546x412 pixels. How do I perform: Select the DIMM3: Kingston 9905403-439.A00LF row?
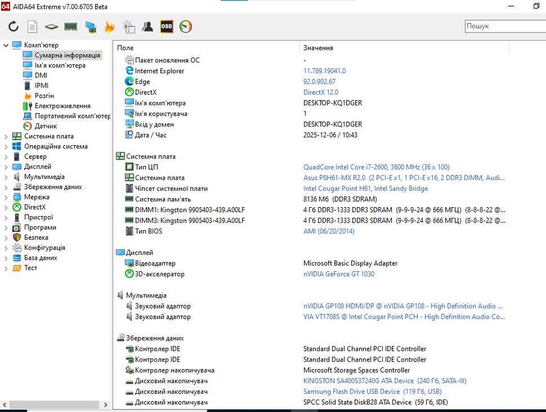click(x=315, y=221)
